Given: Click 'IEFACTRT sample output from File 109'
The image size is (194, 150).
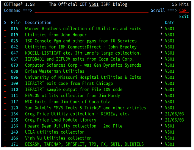Looking at the screenshot, I should (74, 89).
